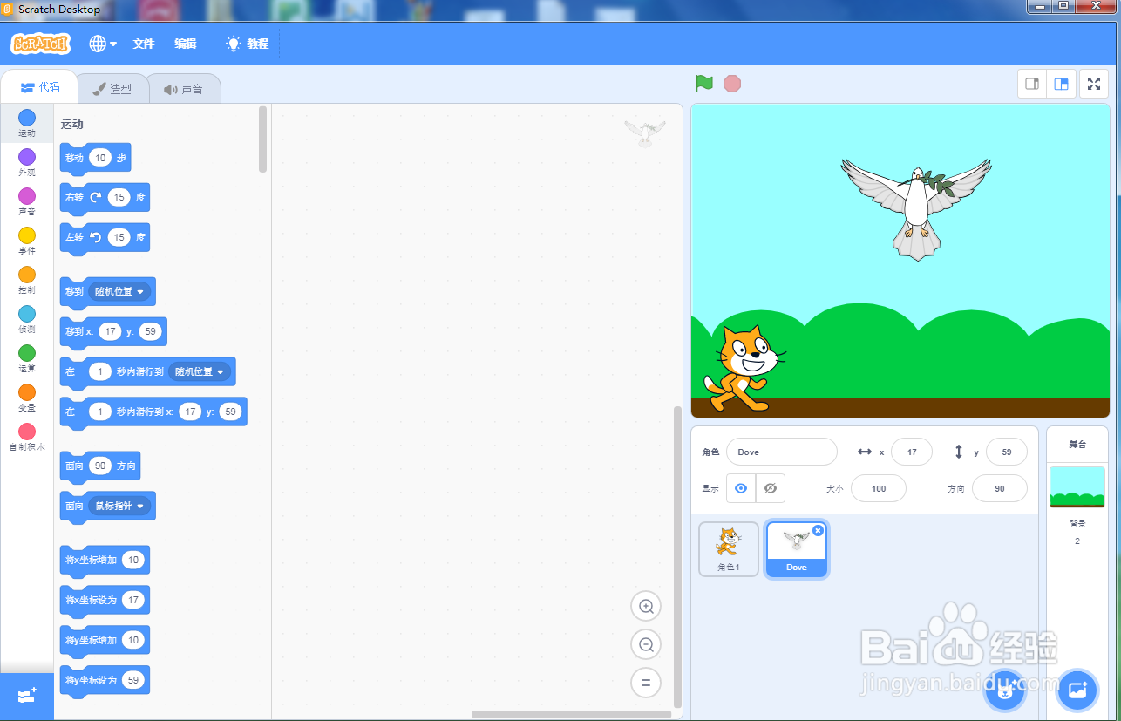Click the green flag to run
The height and width of the screenshot is (721, 1121).
tap(704, 84)
